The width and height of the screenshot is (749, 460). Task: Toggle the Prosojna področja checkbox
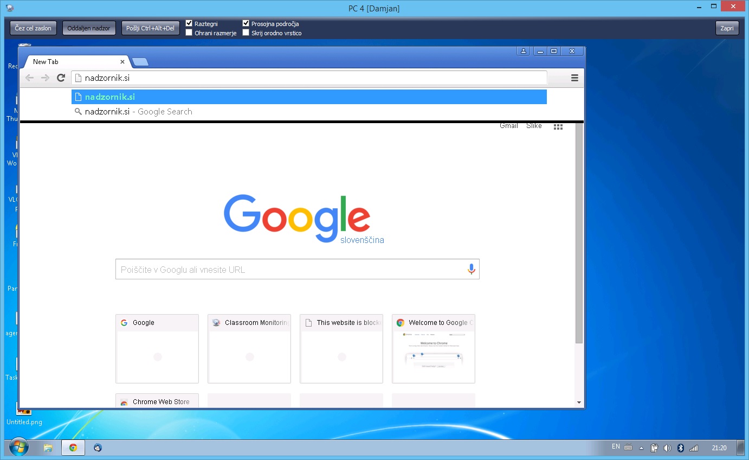pyautogui.click(x=246, y=24)
